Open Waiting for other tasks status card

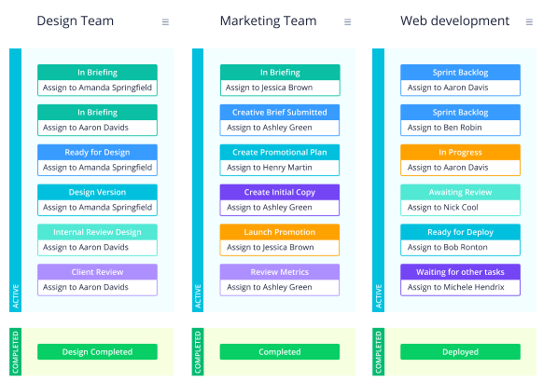pyautogui.click(x=460, y=280)
